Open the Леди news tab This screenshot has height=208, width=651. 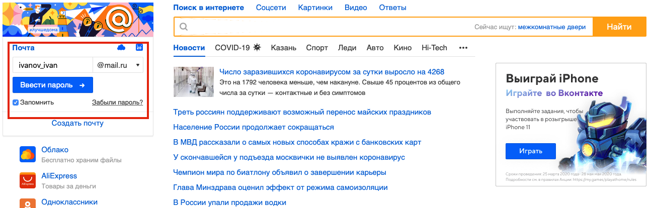[x=347, y=48]
